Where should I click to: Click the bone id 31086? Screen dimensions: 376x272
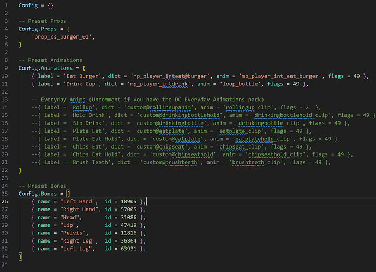tap(129, 217)
